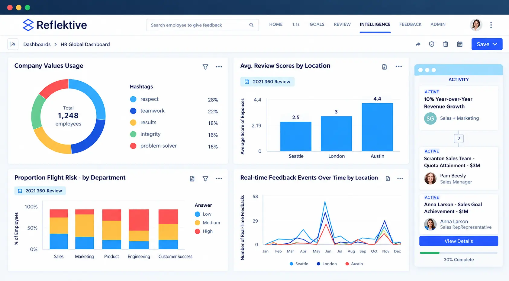Viewport: 509px width, 281px height.
Task: Click the SG Sales + Marketing avatar
Action: point(430,119)
